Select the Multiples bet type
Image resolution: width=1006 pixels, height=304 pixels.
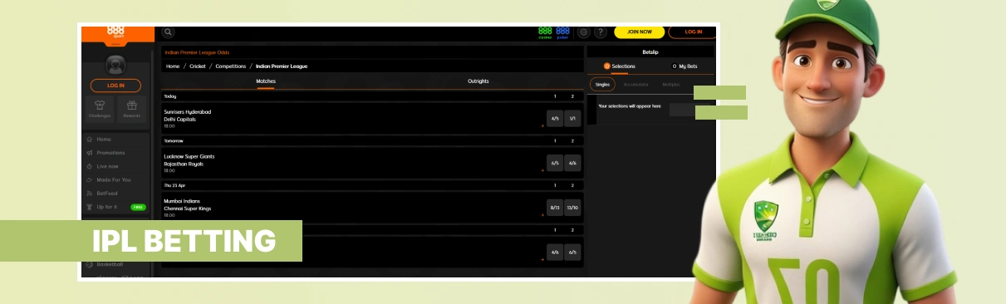(670, 85)
